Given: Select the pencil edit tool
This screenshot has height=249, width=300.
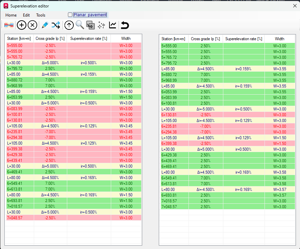Looking at the screenshot, I should coord(45,25).
